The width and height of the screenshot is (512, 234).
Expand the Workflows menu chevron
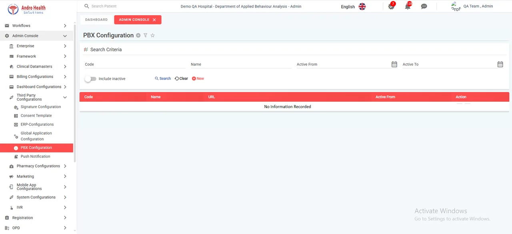(65, 26)
